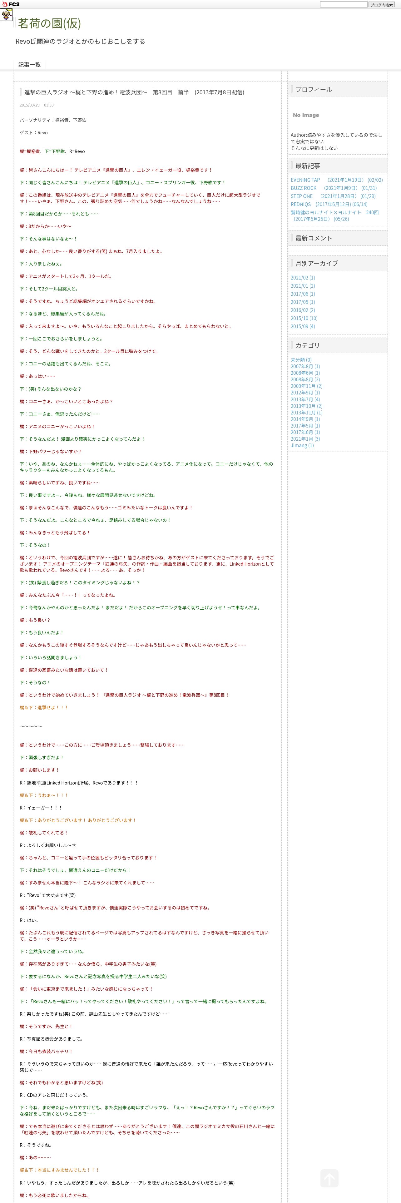This screenshot has width=401, height=1203.
Task: Click the line 下：もう良いんだよ！
Action: [x=42, y=633]
